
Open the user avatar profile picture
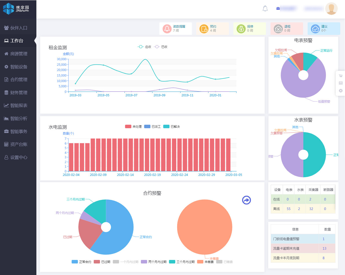tap(331, 9)
